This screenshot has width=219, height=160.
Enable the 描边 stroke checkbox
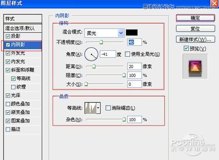point(8,129)
